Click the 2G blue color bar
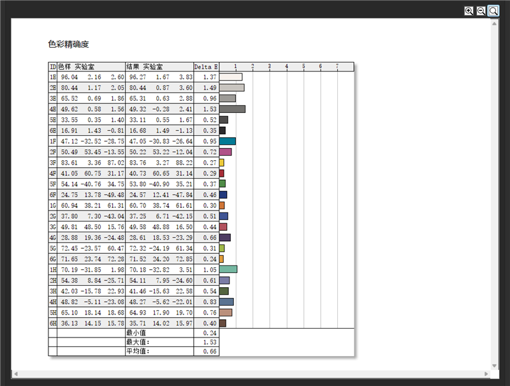Image resolution: width=510 pixels, height=386 pixels. point(224,216)
